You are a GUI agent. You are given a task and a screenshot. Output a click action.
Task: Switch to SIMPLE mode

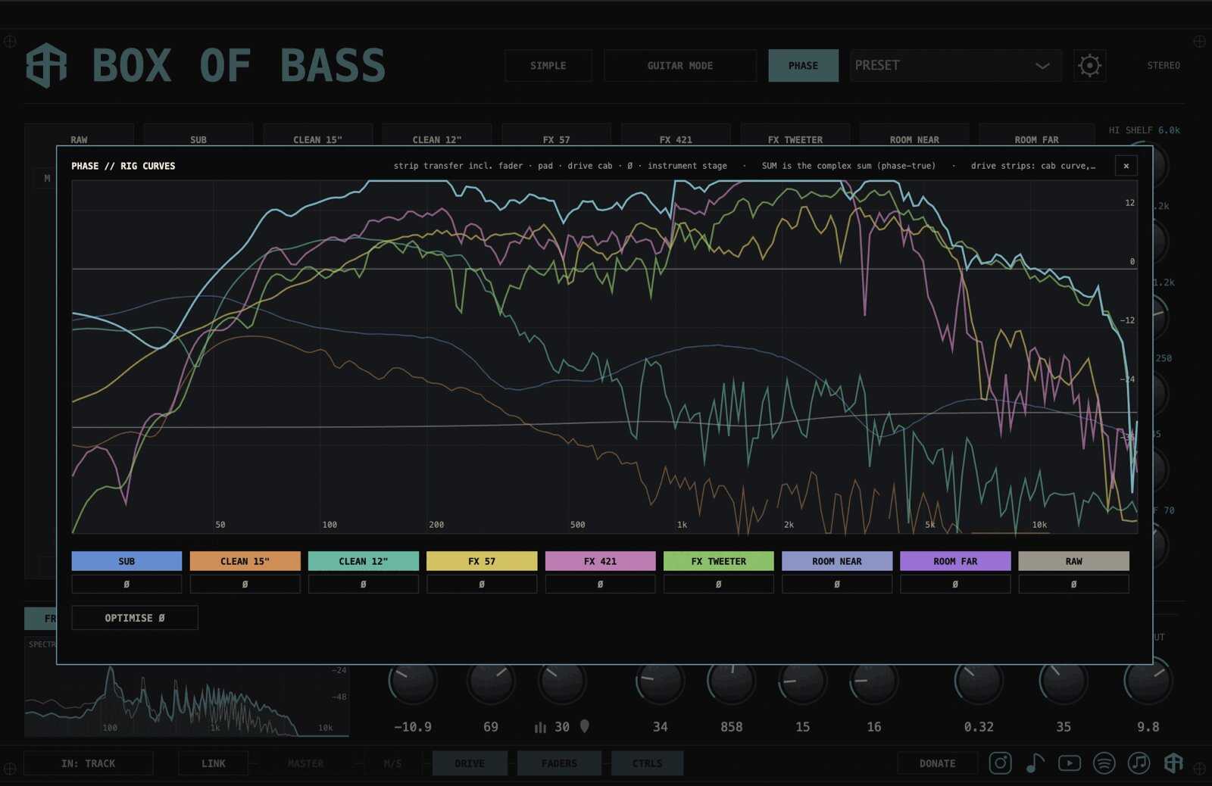point(548,66)
